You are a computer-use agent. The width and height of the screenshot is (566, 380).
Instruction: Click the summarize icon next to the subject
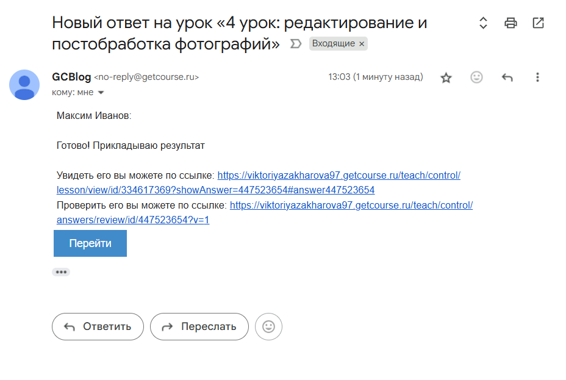pyautogui.click(x=295, y=43)
